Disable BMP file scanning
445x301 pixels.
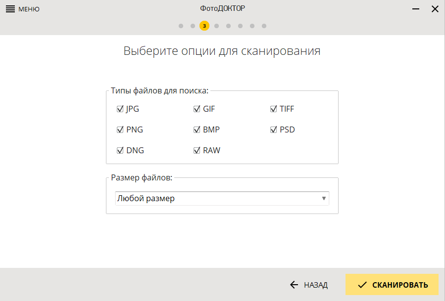(196, 129)
